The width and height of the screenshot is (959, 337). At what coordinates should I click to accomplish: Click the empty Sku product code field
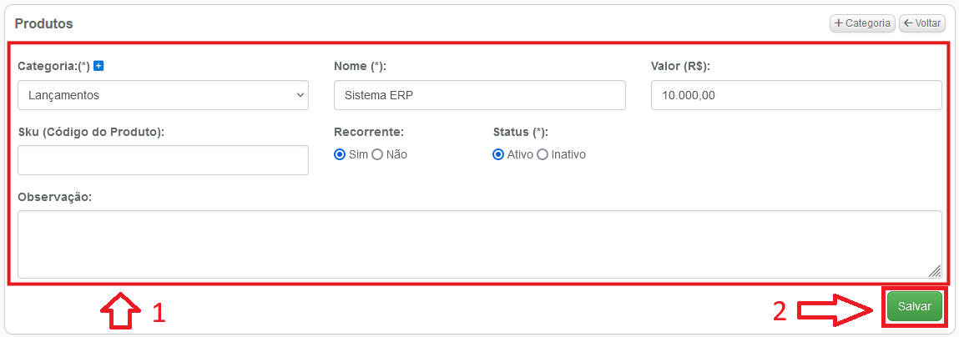164,160
